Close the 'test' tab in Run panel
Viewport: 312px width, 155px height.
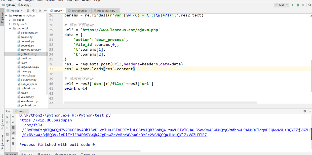point(26,111)
